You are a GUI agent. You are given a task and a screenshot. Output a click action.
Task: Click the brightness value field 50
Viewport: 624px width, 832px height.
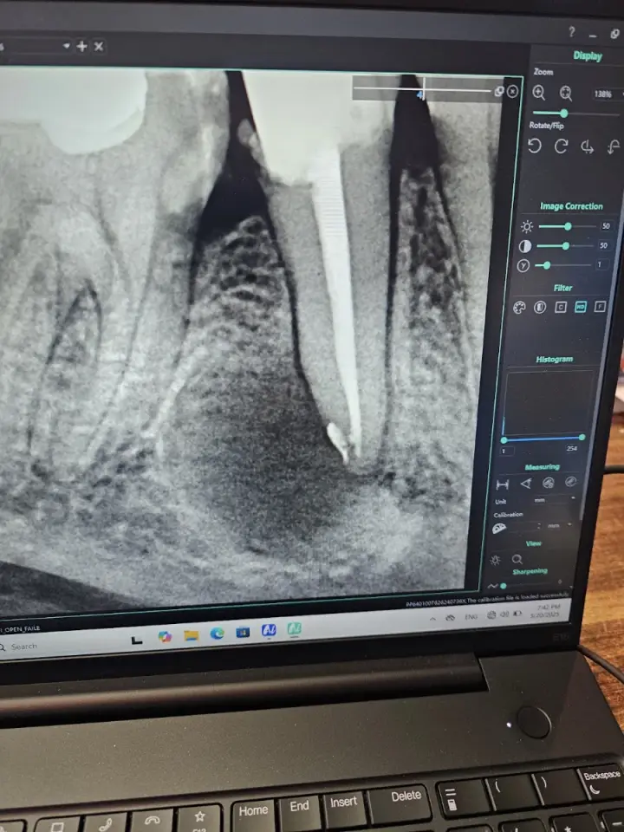tap(606, 226)
